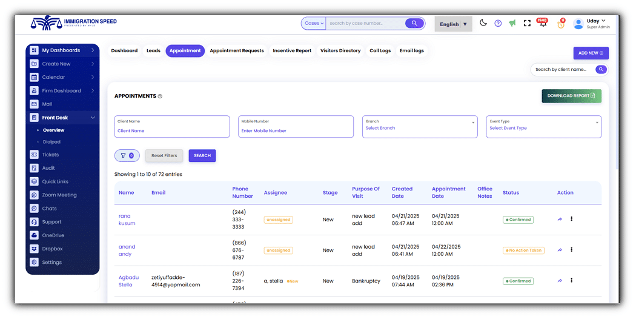Open the Incentive Report tab
636x319 pixels.
[292, 51]
